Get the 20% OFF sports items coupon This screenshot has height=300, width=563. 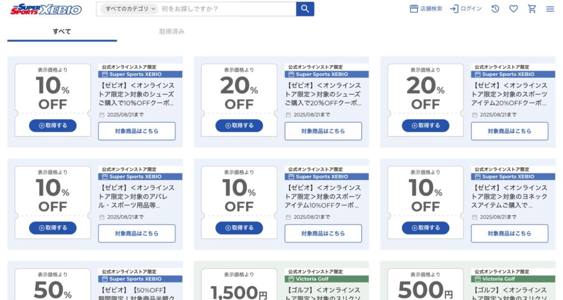(x=426, y=126)
